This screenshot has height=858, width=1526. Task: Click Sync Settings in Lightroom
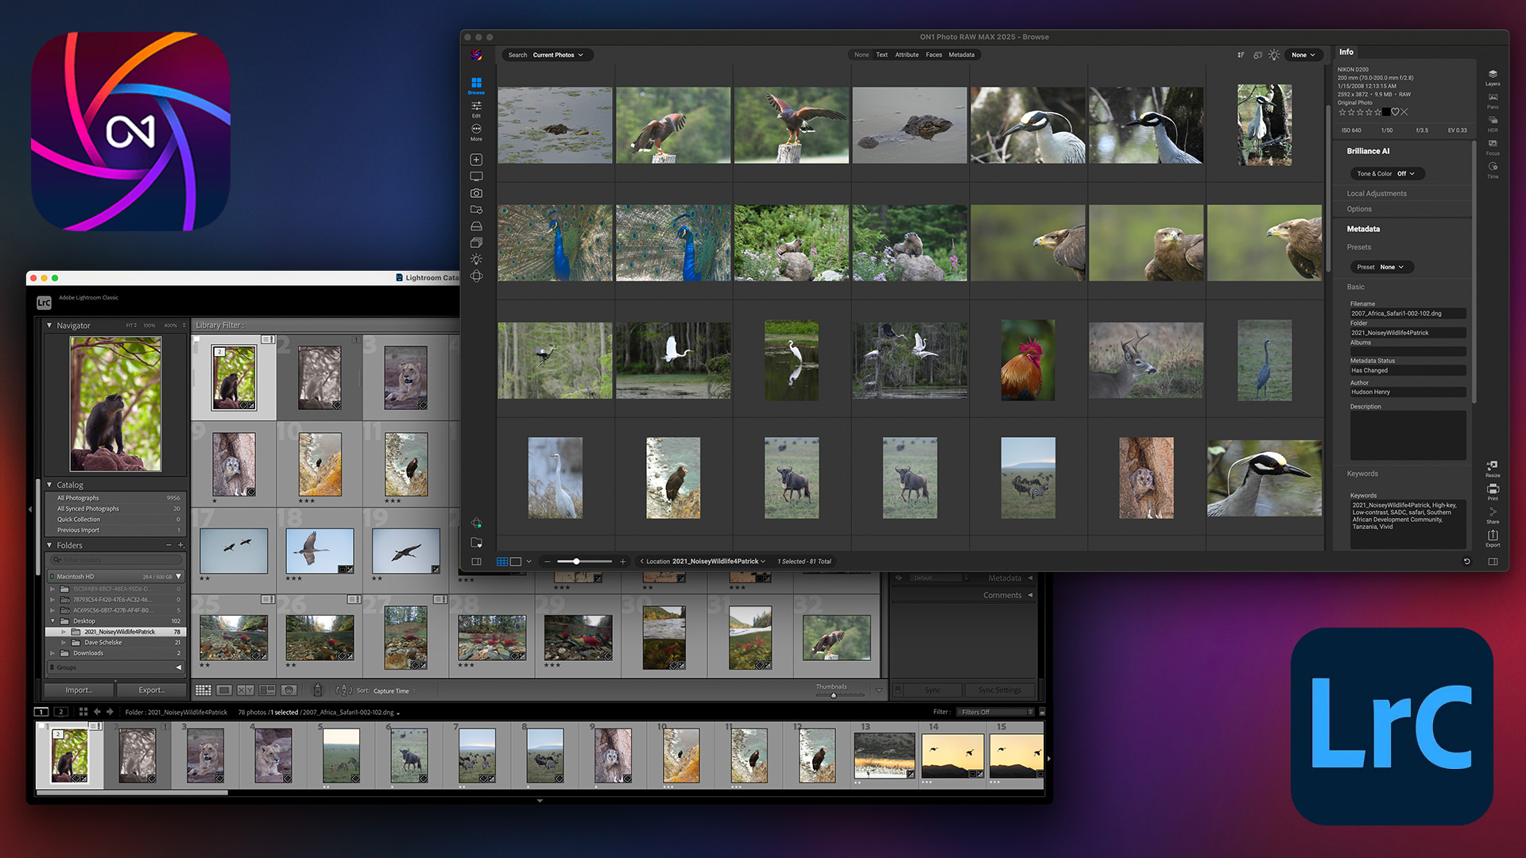pos(1000,690)
